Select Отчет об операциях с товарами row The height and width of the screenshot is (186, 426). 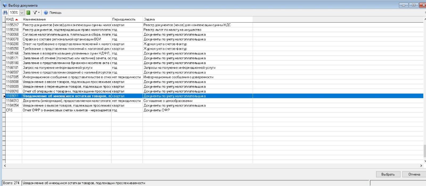214,91
